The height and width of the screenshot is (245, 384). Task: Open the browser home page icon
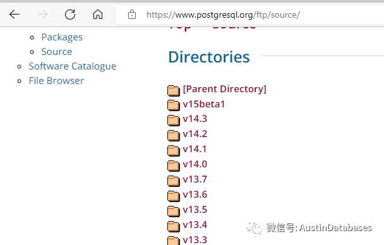coord(98,15)
